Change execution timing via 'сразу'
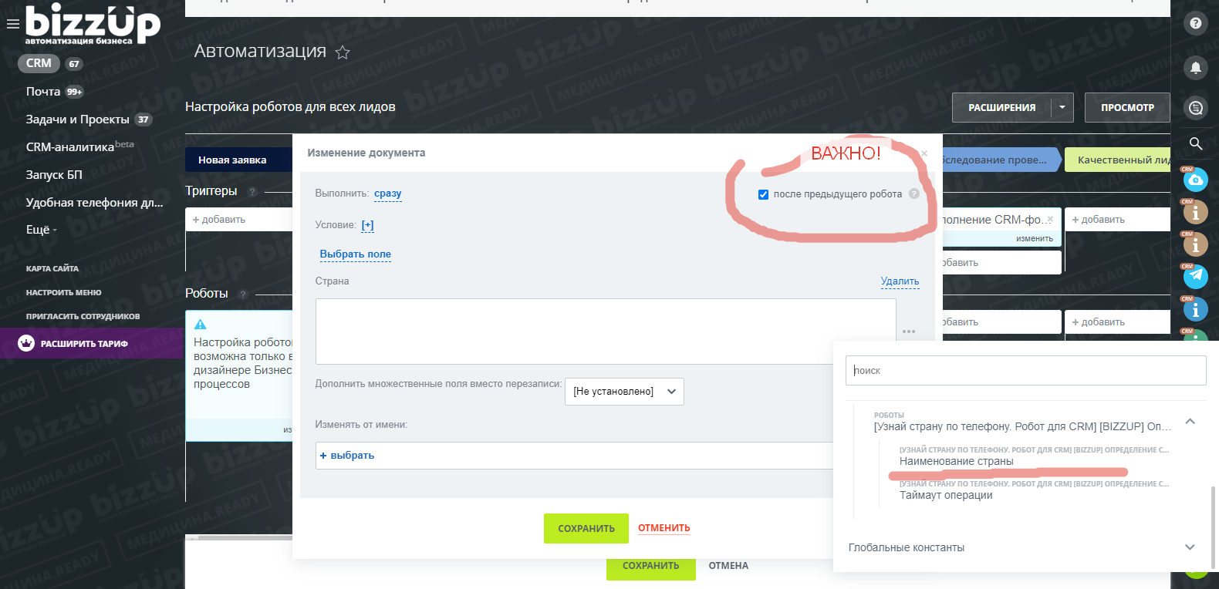This screenshot has height=589, width=1219. pyautogui.click(x=388, y=194)
